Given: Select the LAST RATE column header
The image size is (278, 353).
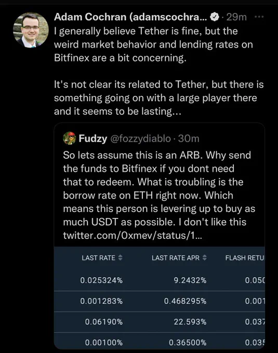Looking at the screenshot, I should click(x=98, y=258).
